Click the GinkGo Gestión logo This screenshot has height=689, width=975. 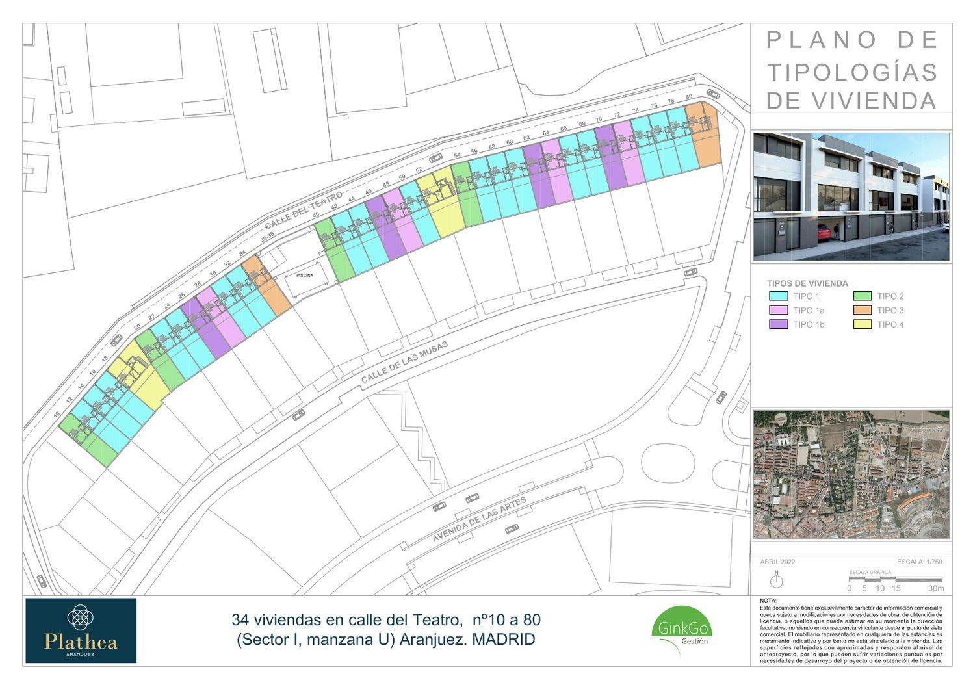681,630
